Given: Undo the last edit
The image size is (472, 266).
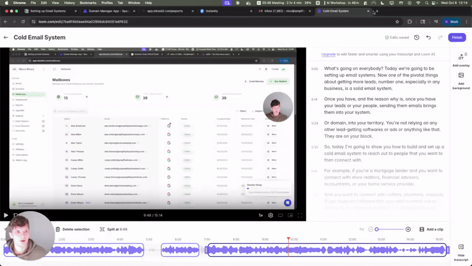Looking at the screenshot, I should click(x=428, y=37).
